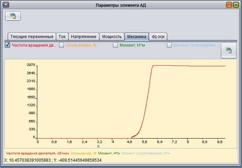
Task: Tick the Момент, Н*м checkbox
Action: coord(115,45)
